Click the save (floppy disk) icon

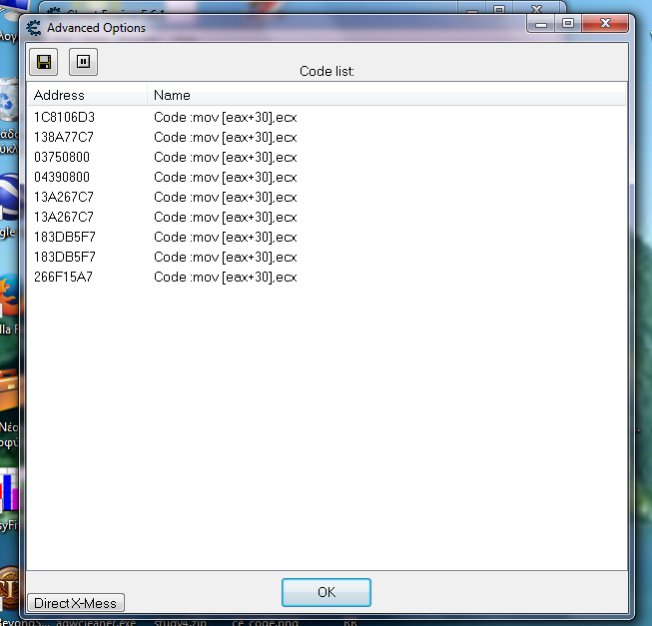point(44,62)
